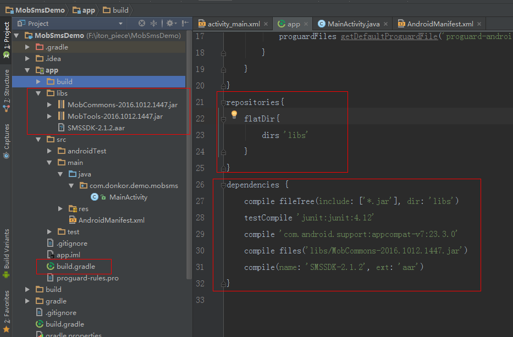Expand the MobTools-2016.1012.1447.jar node
The image size is (513, 337).
point(49,116)
